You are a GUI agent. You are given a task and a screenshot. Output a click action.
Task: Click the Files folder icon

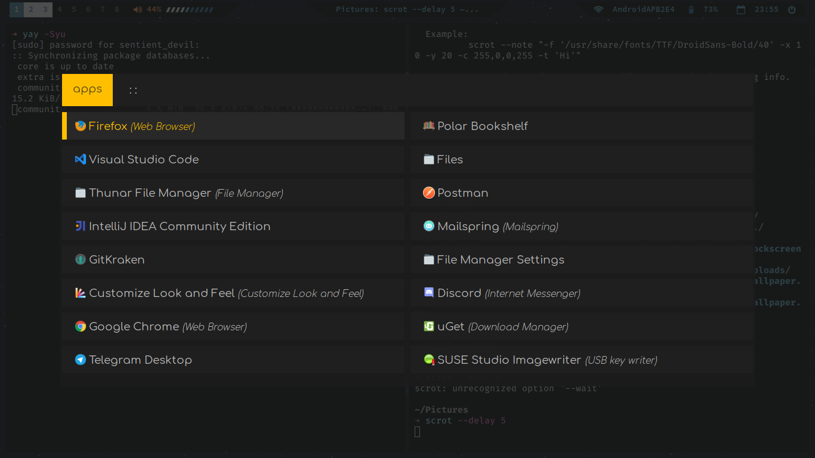428,159
